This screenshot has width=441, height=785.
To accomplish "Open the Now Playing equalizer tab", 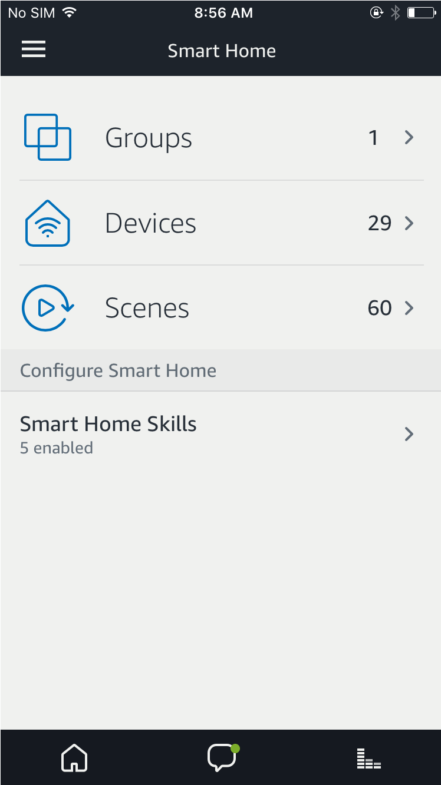I will (x=369, y=758).
